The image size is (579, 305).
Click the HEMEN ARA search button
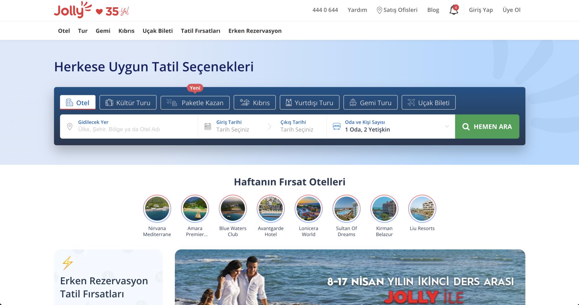pyautogui.click(x=487, y=126)
